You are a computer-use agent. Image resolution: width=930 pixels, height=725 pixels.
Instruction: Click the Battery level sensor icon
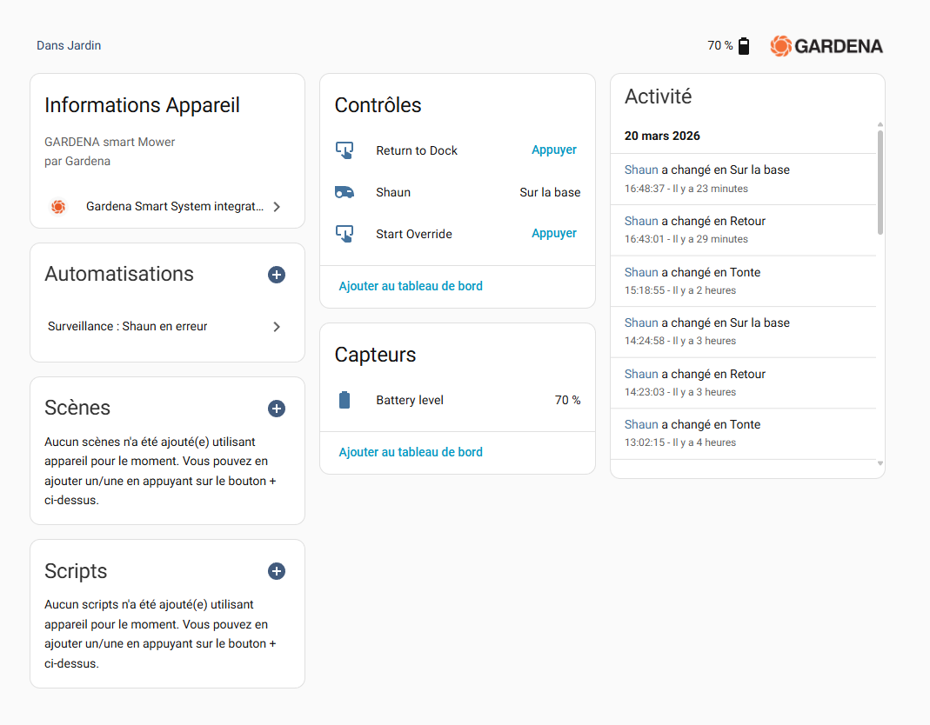coord(345,400)
